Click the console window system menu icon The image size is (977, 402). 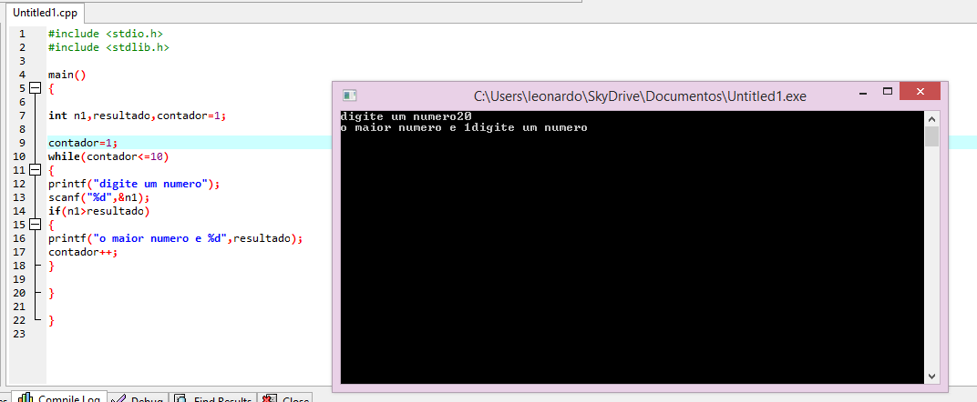(x=350, y=95)
